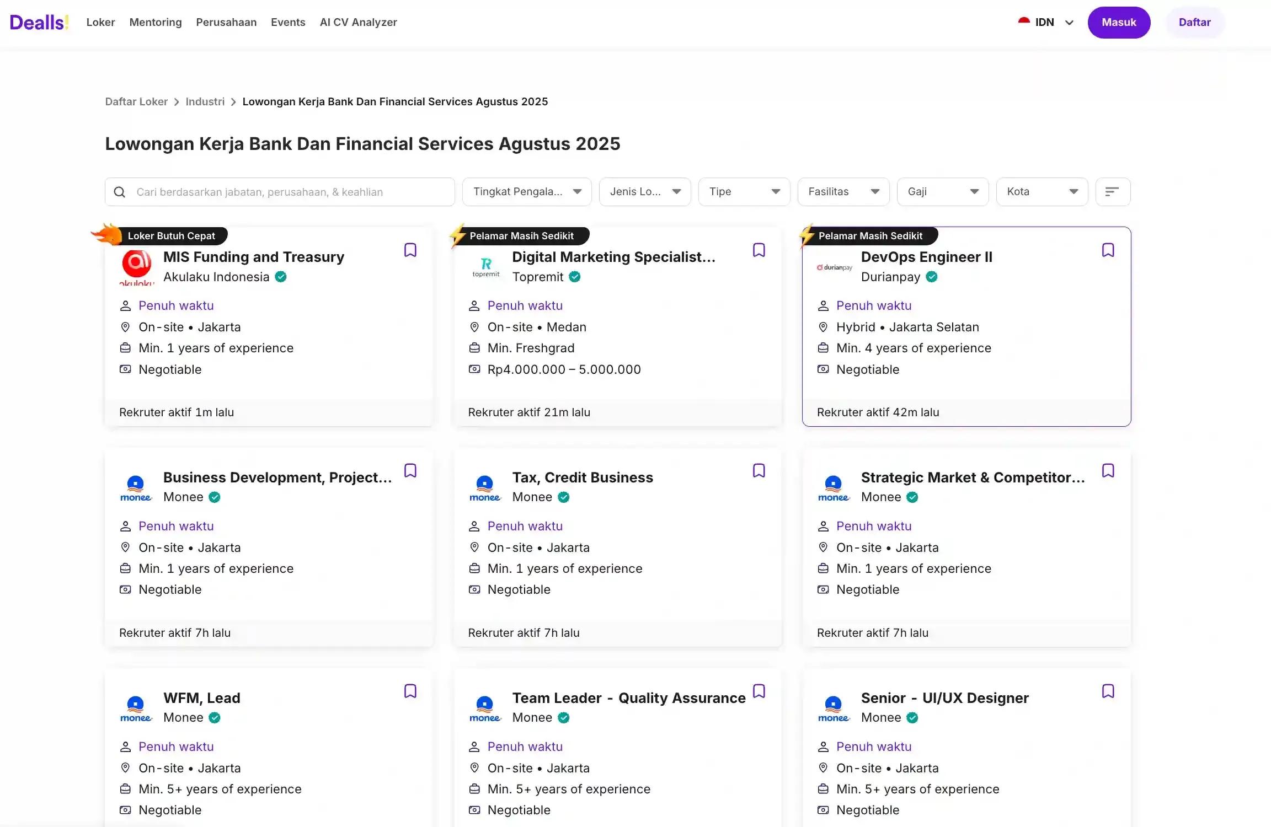Click Penuh waktu on the Akulaku card
This screenshot has width=1271, height=827.
click(176, 305)
